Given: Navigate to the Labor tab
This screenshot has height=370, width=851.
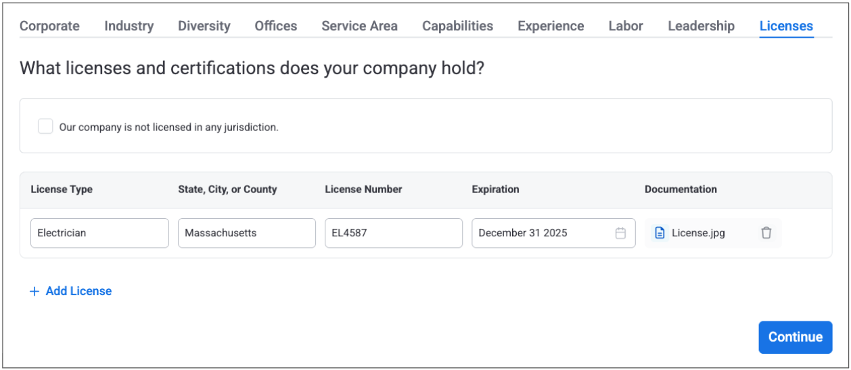Looking at the screenshot, I should (626, 26).
